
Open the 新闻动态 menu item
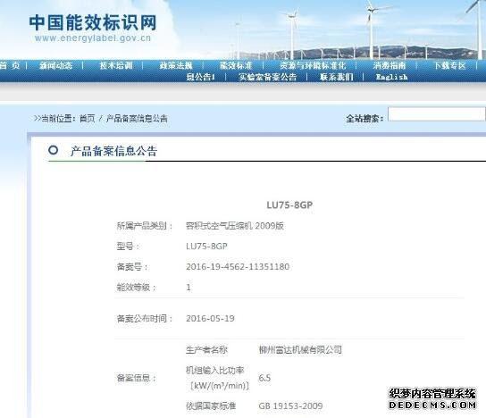point(55,66)
